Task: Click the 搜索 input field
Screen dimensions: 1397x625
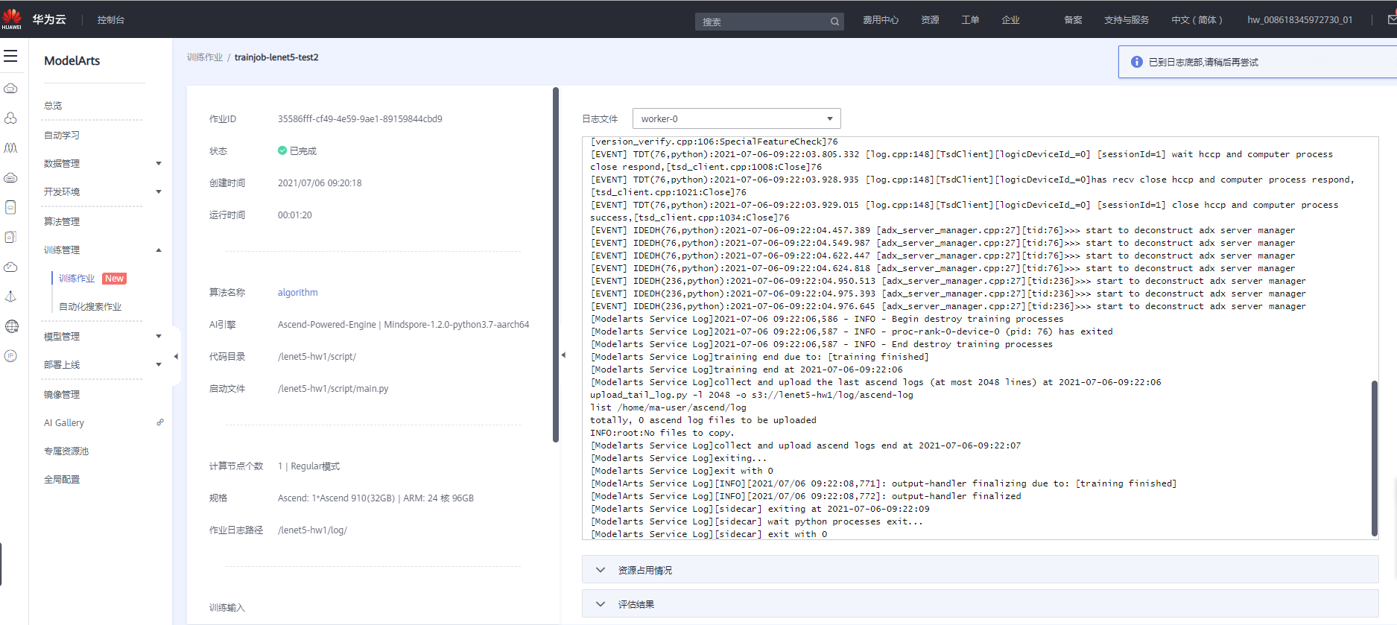Action: pos(761,22)
